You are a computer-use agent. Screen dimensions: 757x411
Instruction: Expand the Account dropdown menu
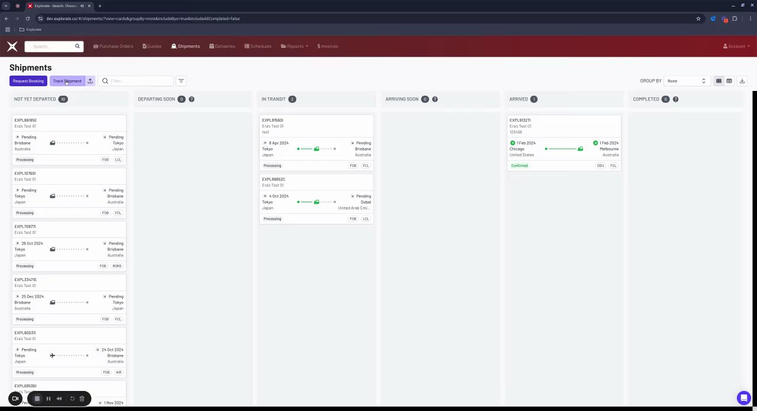(x=736, y=46)
